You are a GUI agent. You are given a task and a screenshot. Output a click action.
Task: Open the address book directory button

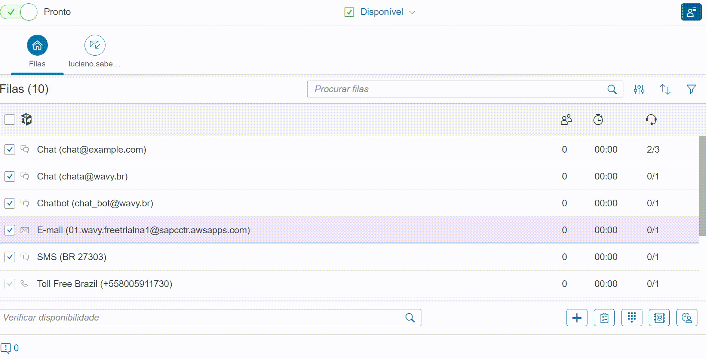pyautogui.click(x=659, y=318)
